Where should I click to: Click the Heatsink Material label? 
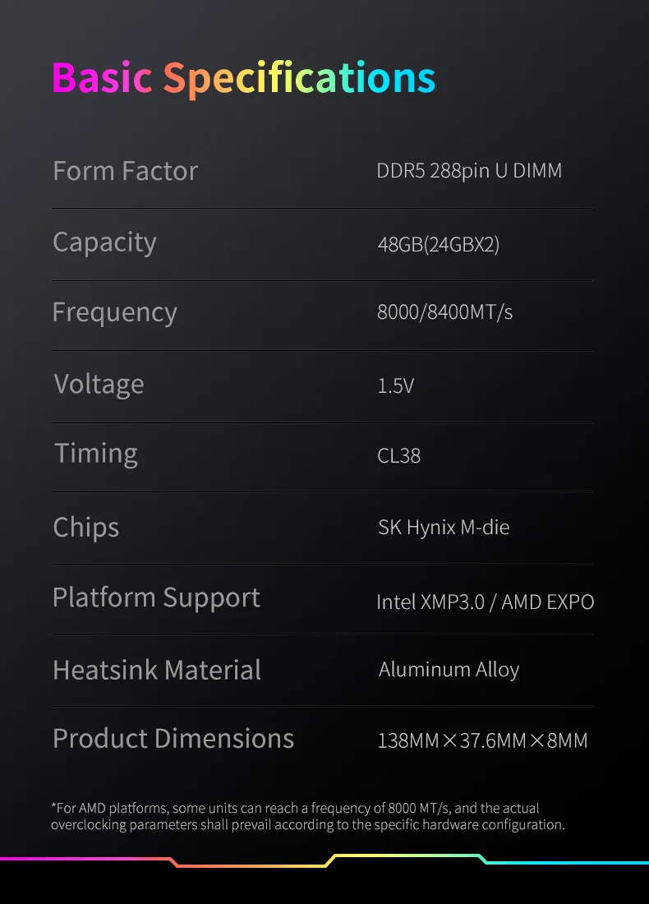point(157,670)
